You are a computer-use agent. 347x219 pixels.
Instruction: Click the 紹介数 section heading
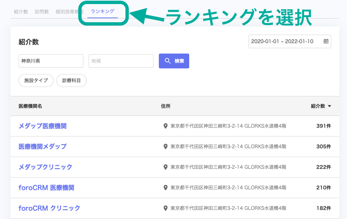[x=29, y=42]
